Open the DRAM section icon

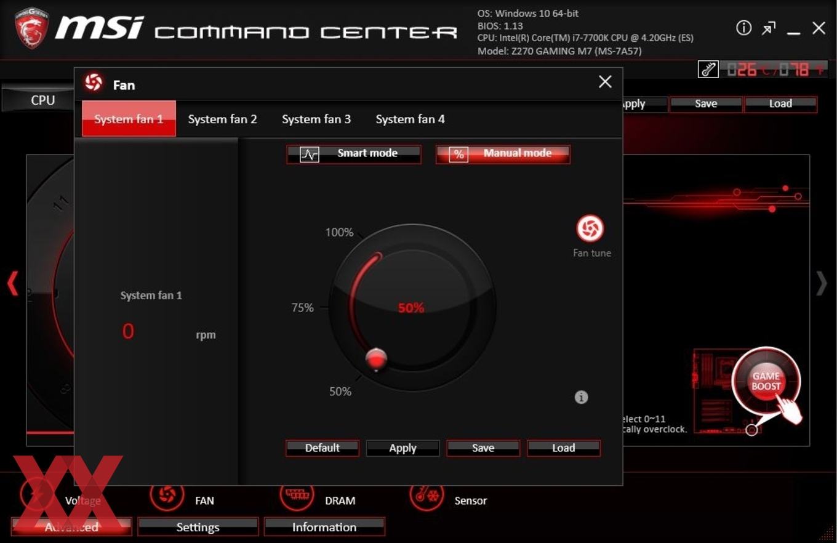coord(297,494)
